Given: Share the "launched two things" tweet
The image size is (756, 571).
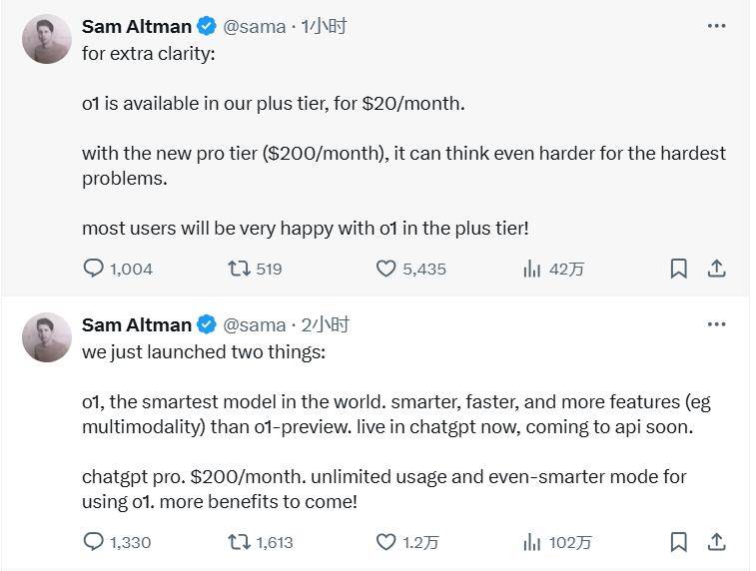Looking at the screenshot, I should click(716, 542).
